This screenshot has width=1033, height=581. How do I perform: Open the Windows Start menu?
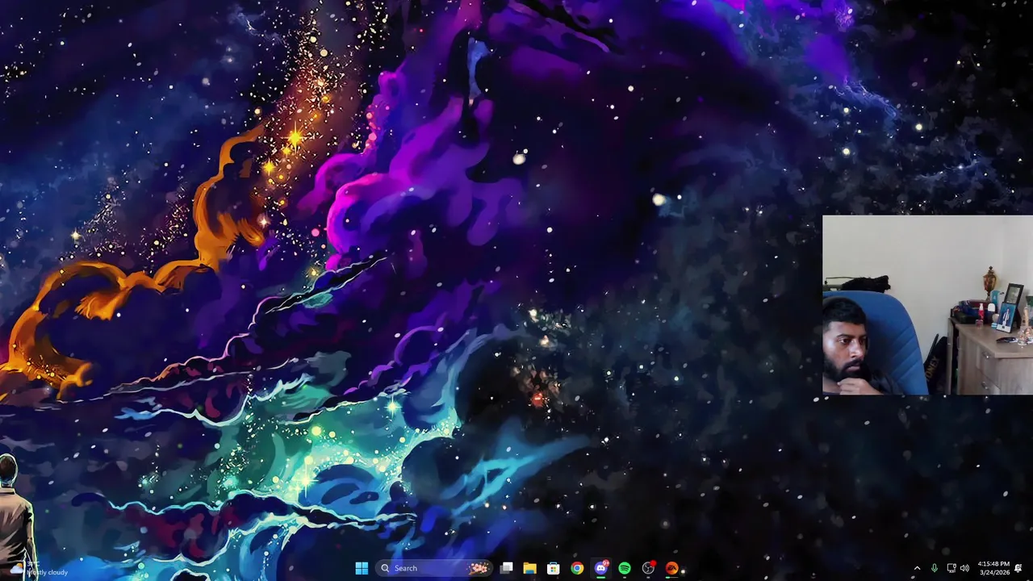pos(362,568)
